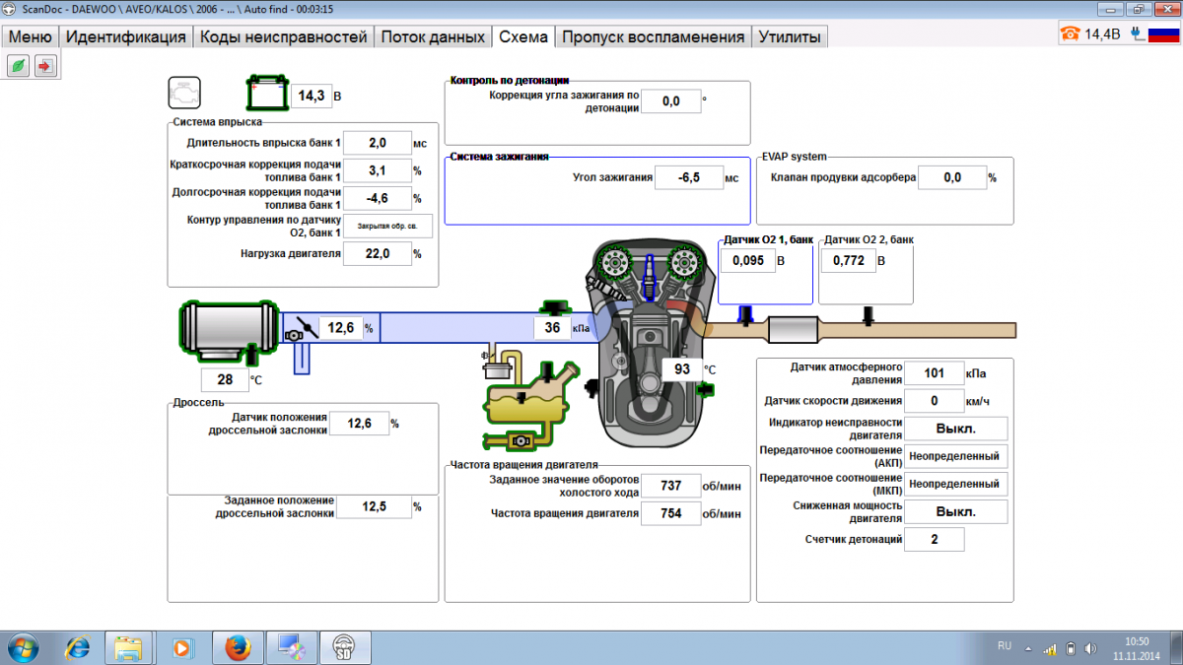Go to Пропуск воспламенения tab
This screenshot has width=1183, height=665.
(x=652, y=37)
